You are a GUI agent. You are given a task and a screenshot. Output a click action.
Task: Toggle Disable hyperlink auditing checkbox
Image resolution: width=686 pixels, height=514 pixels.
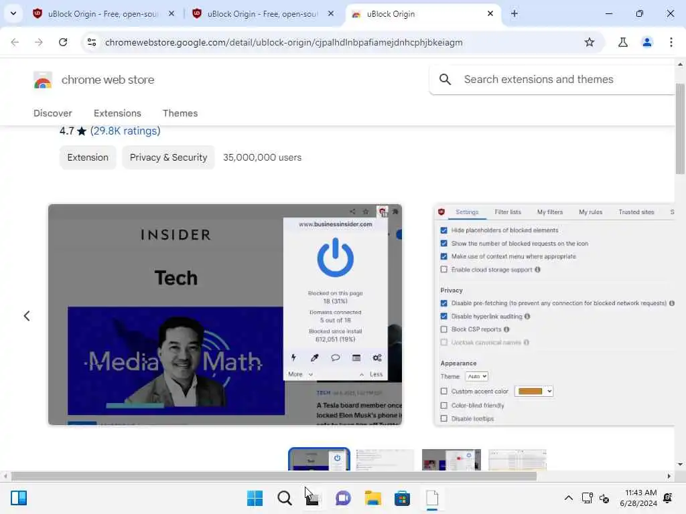(443, 317)
